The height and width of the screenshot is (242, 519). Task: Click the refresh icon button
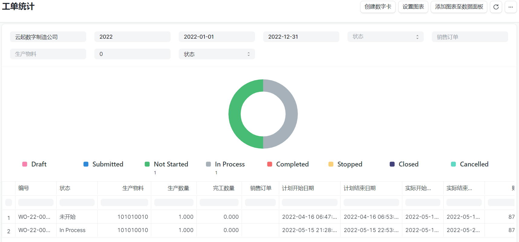pos(496,7)
